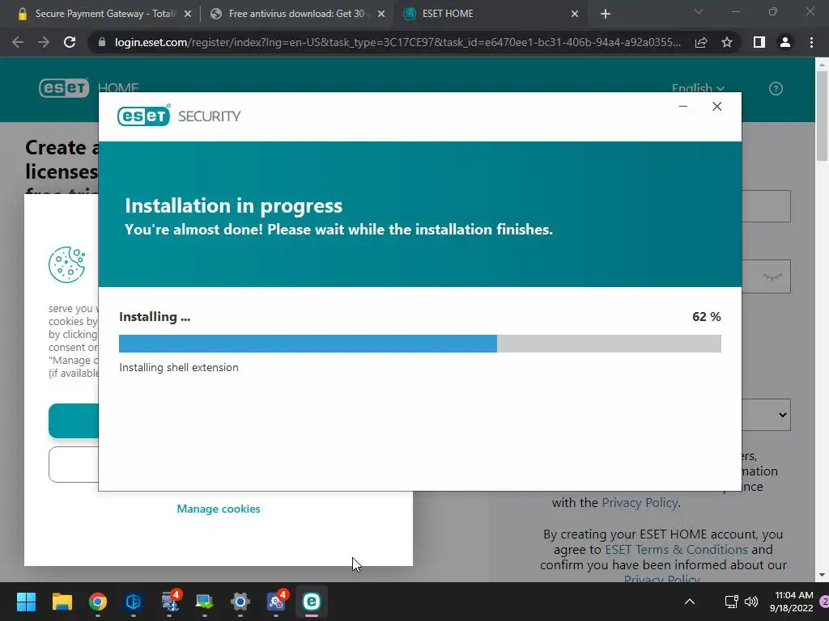829x621 pixels.
Task: Close the ESET HOME tab
Action: (x=575, y=15)
